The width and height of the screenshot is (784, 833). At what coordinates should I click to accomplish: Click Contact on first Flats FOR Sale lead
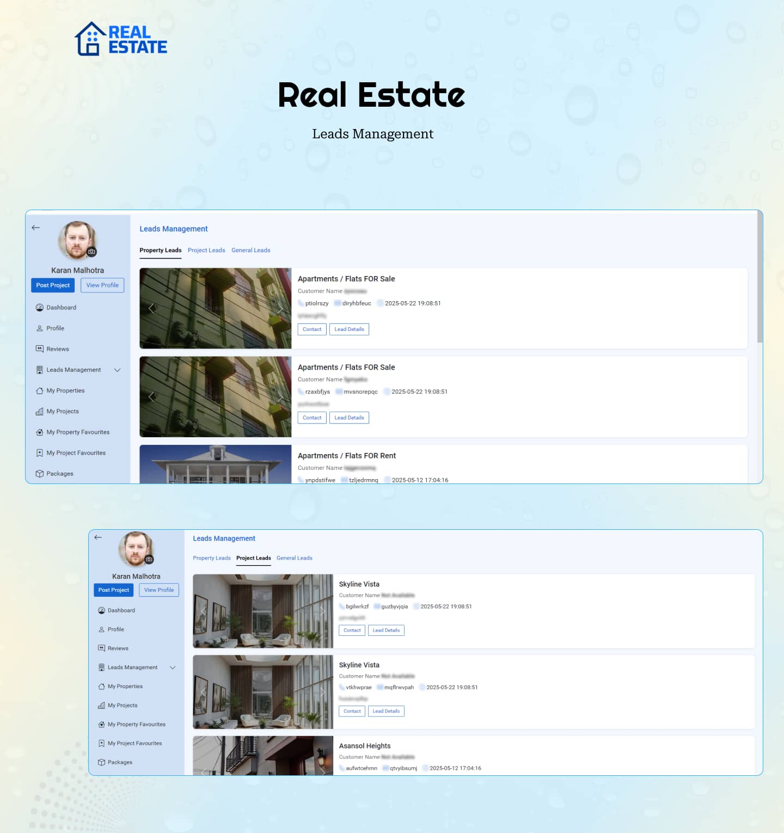click(x=312, y=329)
